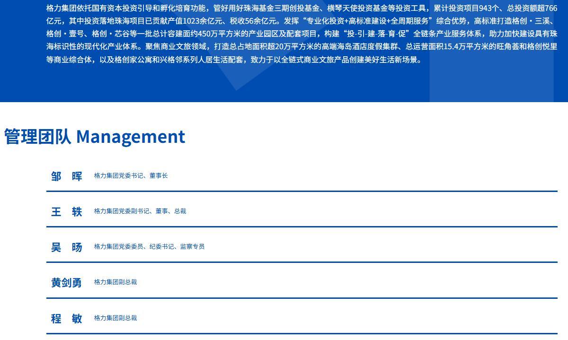Click the 管理团队 Management heading
568x340 pixels.
pos(95,136)
